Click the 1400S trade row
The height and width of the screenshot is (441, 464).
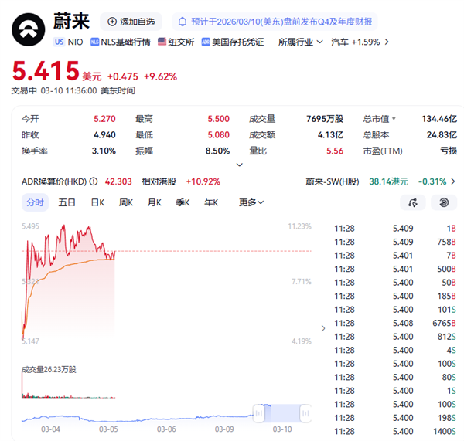click(x=395, y=432)
